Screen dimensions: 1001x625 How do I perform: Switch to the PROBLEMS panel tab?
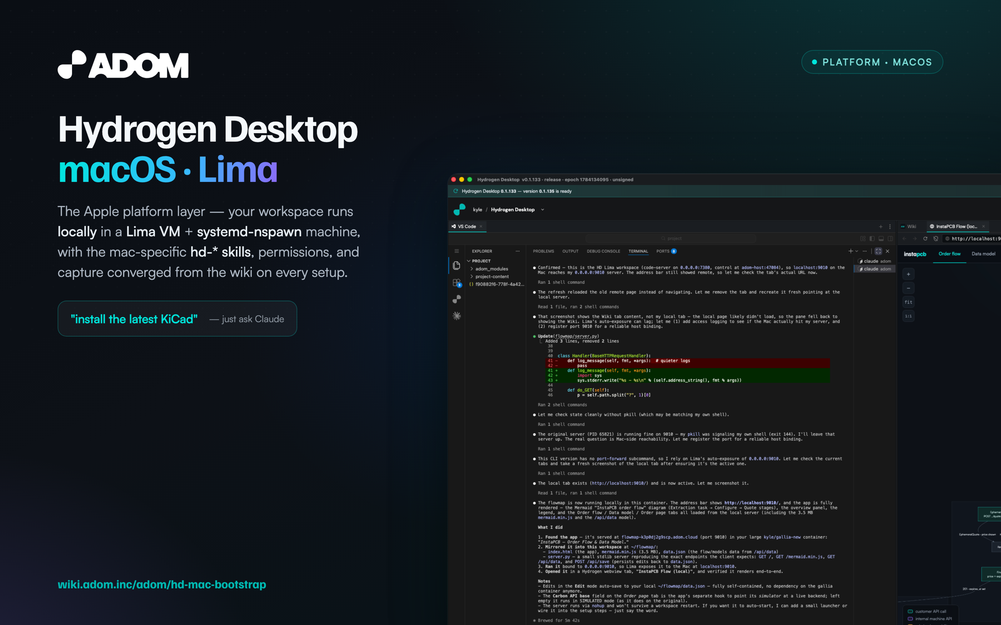pyautogui.click(x=543, y=251)
